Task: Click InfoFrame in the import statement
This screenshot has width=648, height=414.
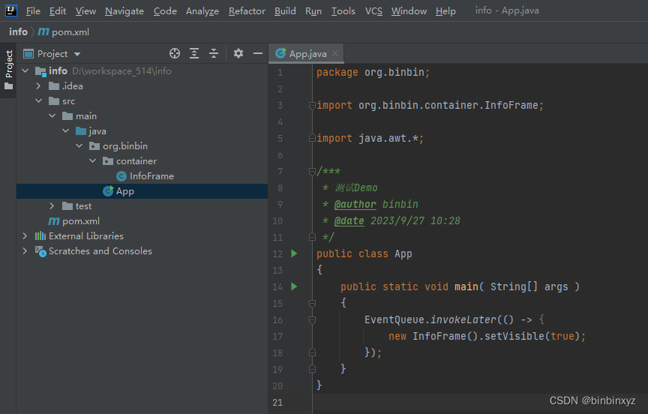Action: click(511, 105)
